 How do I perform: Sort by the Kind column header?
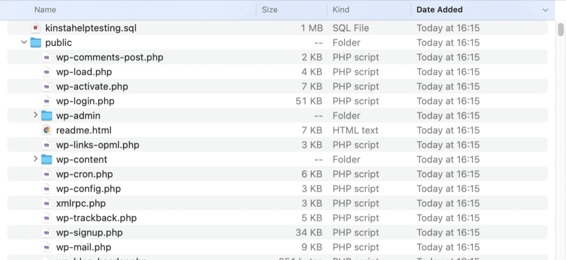click(x=342, y=9)
